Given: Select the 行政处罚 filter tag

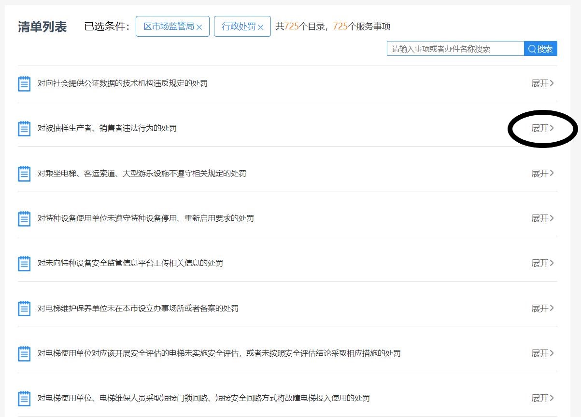Looking at the screenshot, I should (238, 27).
